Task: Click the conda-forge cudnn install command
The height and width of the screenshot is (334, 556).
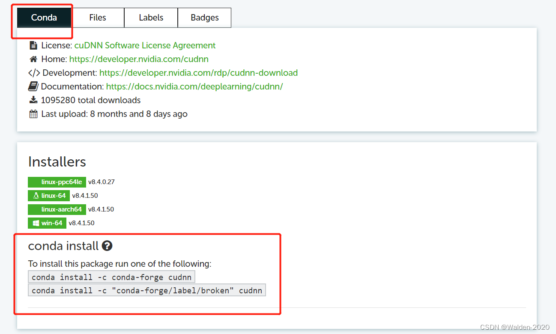Action: coord(111,277)
